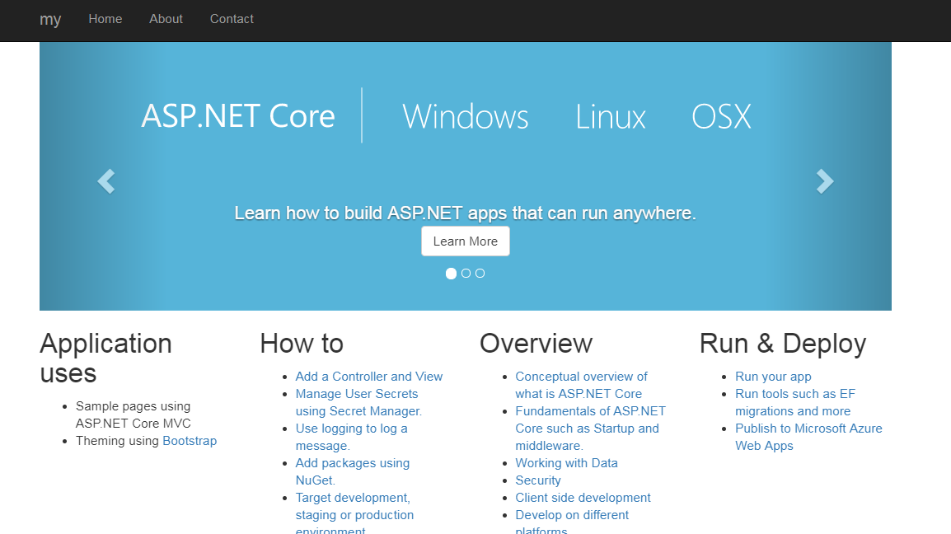Open 'Working with Data' link

click(566, 463)
